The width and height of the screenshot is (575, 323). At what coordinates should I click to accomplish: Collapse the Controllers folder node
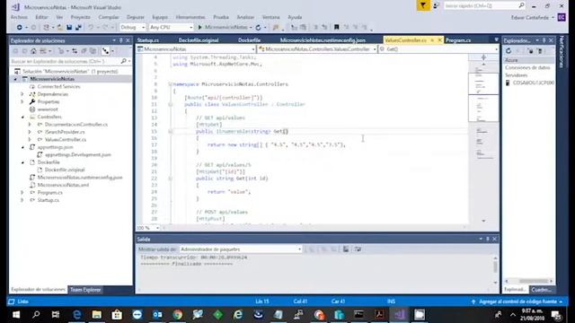coord(22,117)
